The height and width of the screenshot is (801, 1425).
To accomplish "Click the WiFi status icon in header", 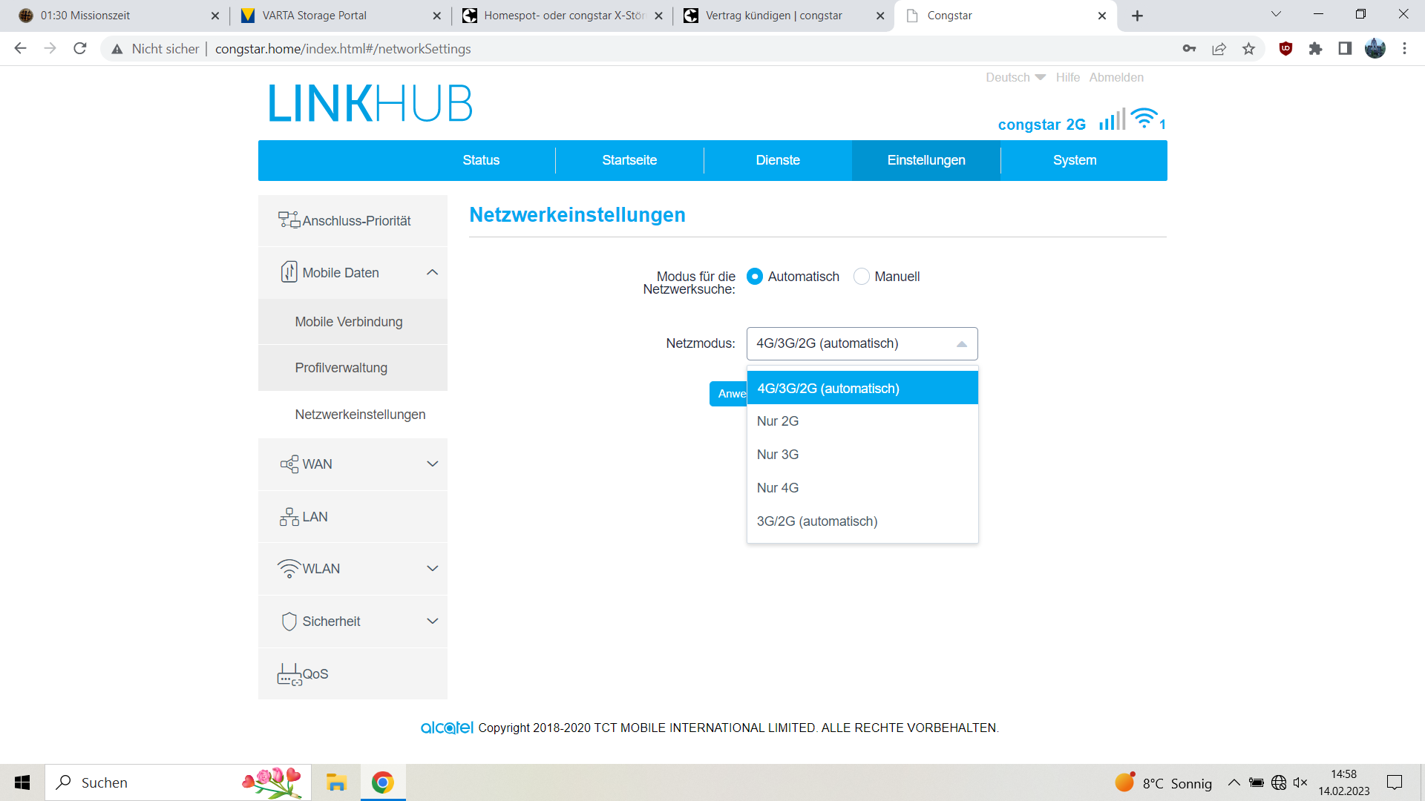I will (1144, 118).
